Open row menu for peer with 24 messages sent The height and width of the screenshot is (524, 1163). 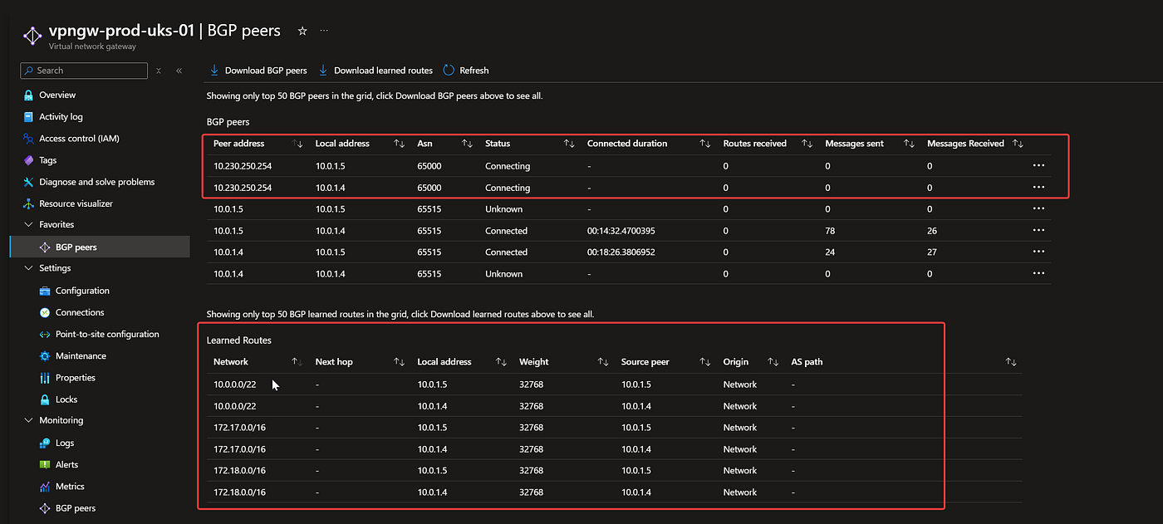coord(1038,252)
